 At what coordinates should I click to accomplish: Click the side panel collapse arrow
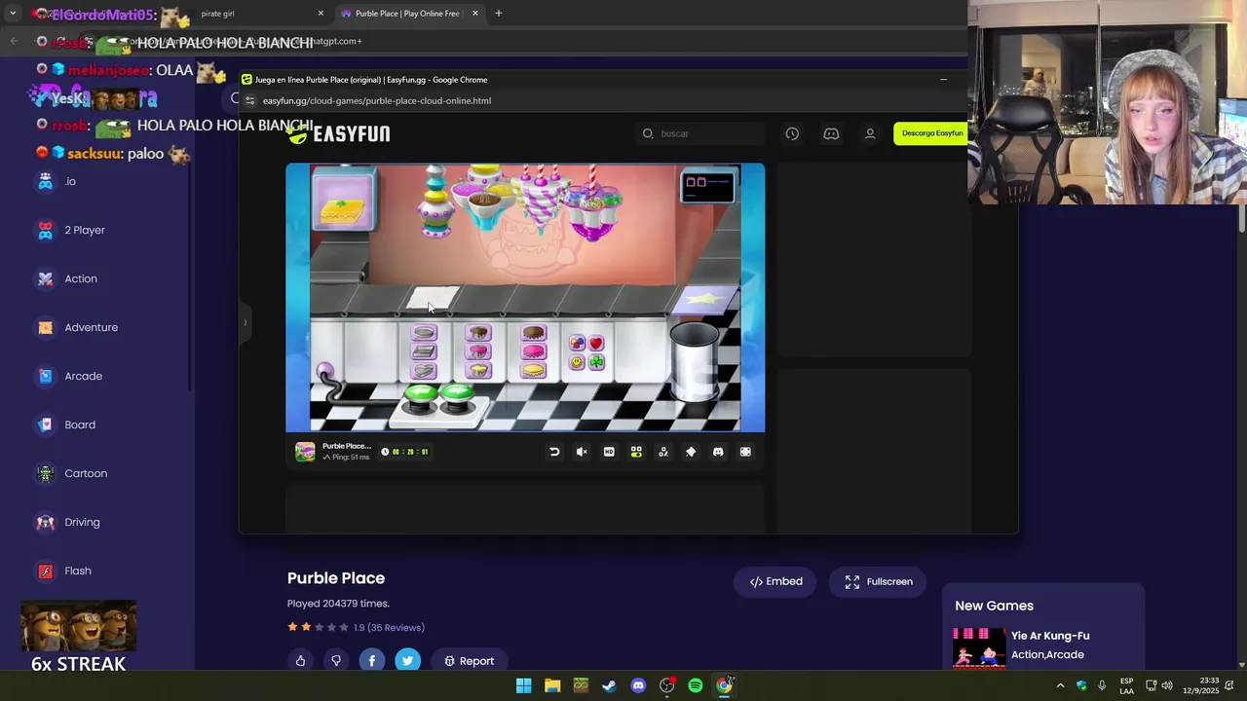click(246, 321)
